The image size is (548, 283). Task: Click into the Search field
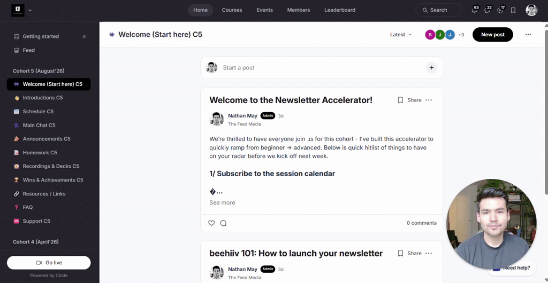click(x=439, y=10)
